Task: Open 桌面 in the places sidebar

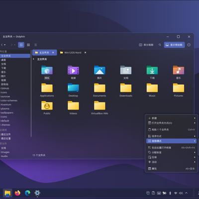Action: [x=15, y=60]
